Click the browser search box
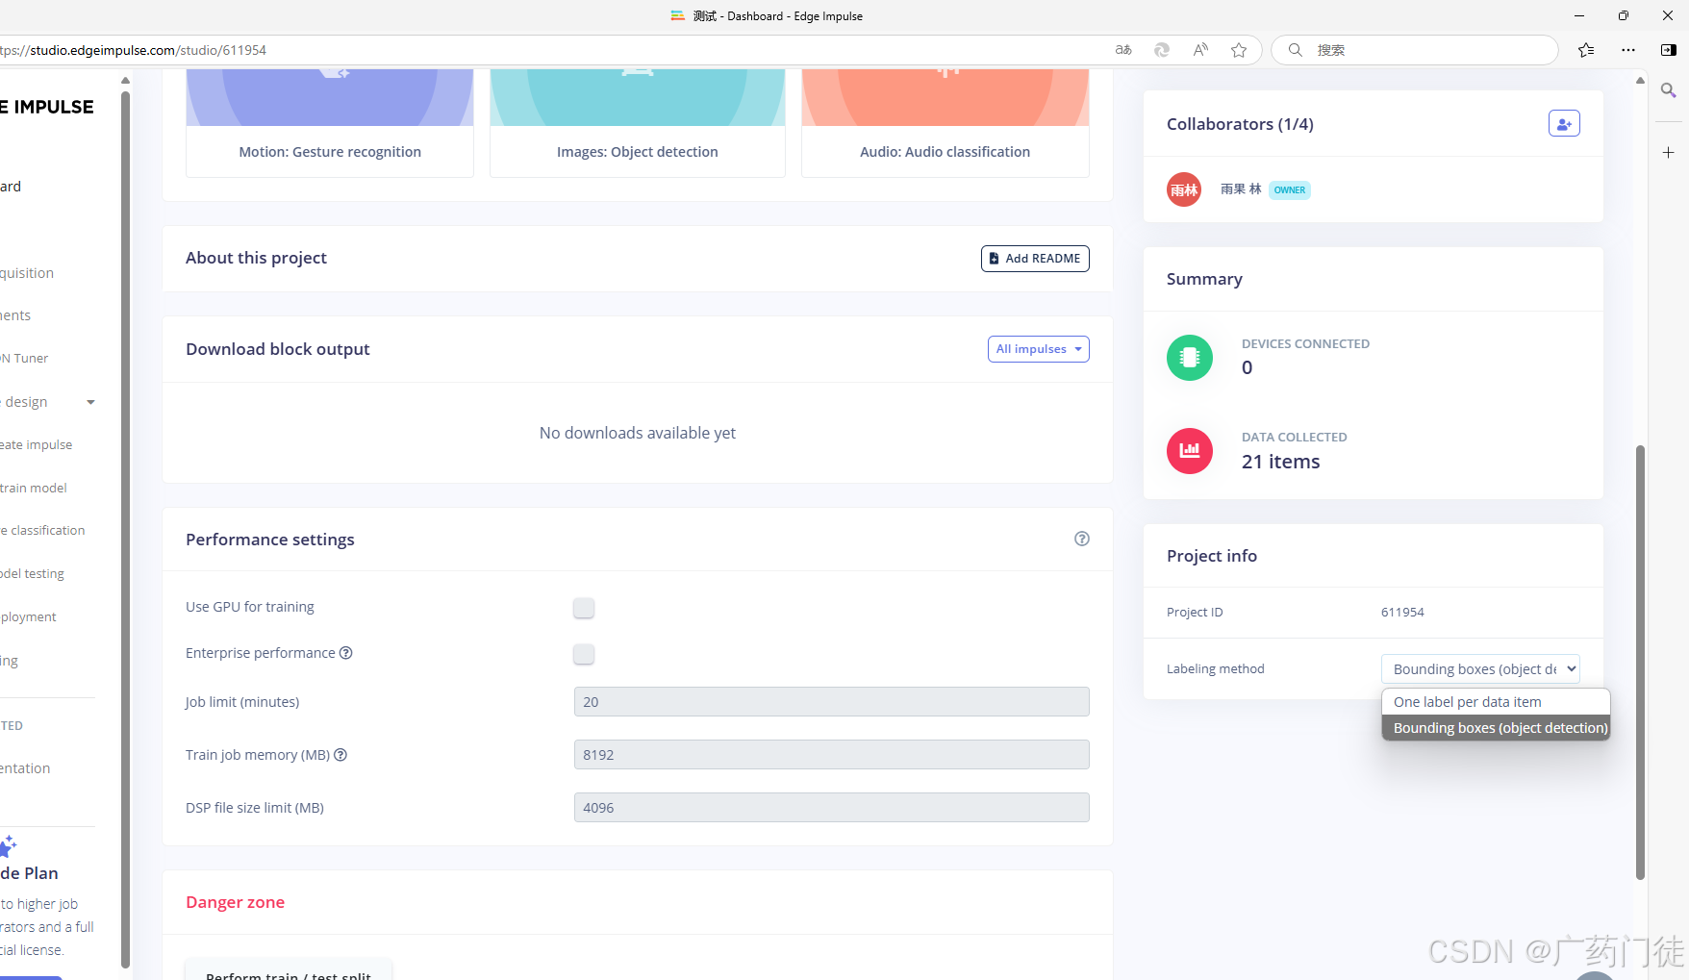 1415,50
